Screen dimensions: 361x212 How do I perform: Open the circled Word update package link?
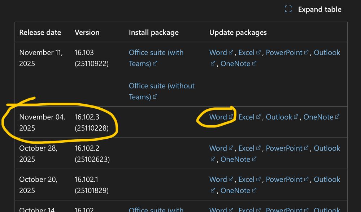218,116
